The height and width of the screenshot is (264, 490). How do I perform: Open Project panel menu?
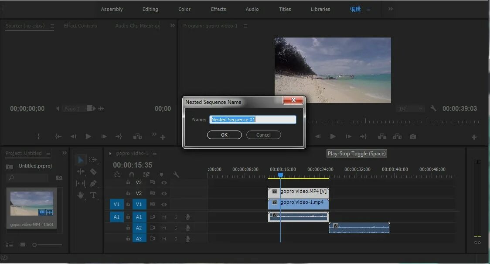(x=48, y=153)
